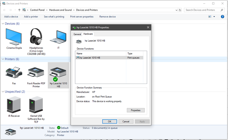Click the change view icon in toolbar
Viewport: 228px width, 140px height.
click(210, 17)
